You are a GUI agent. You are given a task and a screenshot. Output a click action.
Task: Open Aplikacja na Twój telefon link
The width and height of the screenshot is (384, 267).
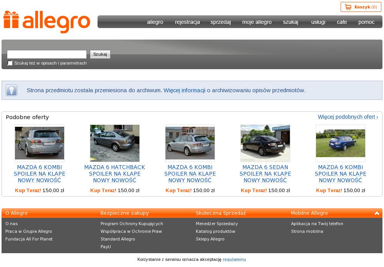pyautogui.click(x=317, y=224)
